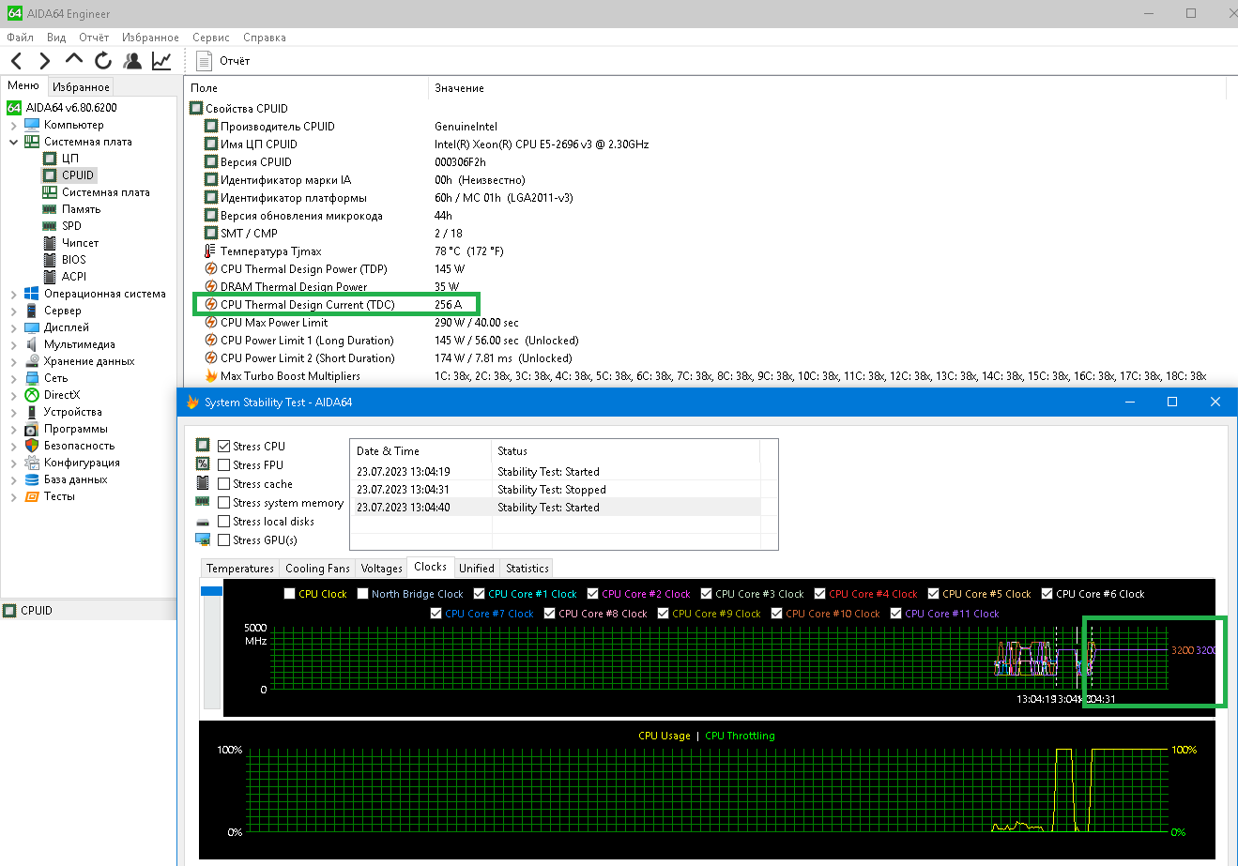
Task: Click the blue graph scale slider beside clocks graph
Action: [212, 591]
